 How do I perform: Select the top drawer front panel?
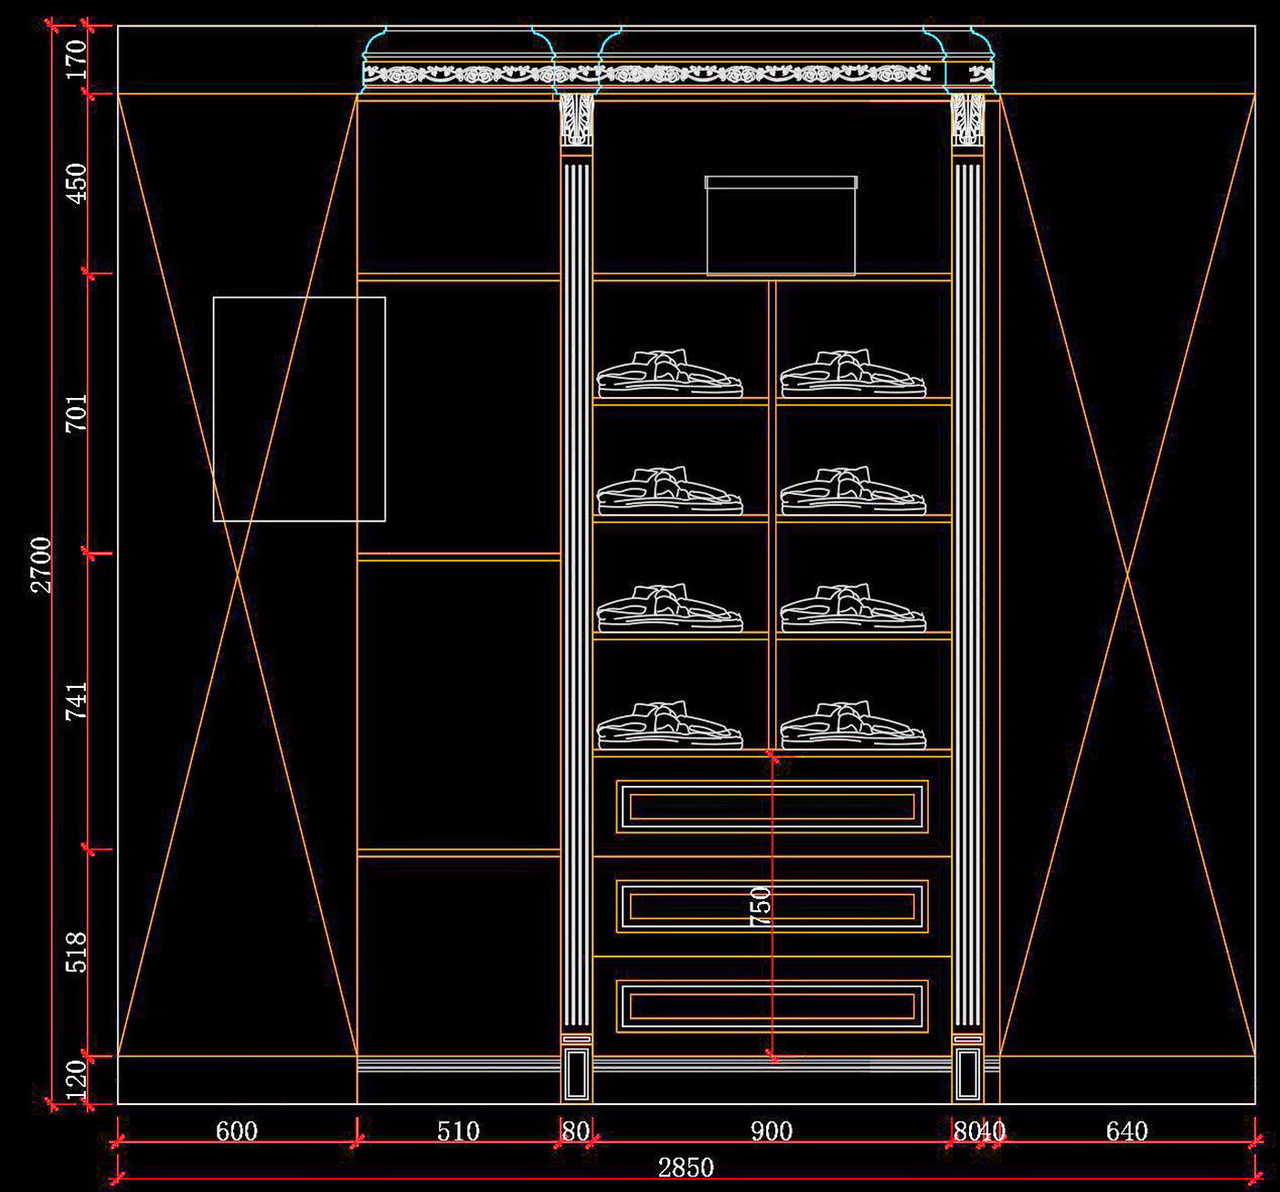pos(772,806)
